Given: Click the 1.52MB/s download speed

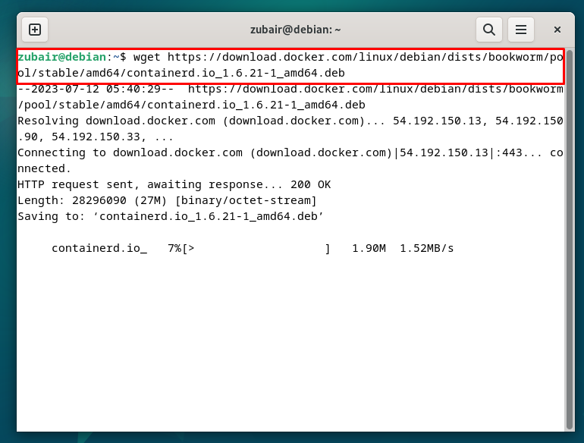Looking at the screenshot, I should tap(426, 249).
